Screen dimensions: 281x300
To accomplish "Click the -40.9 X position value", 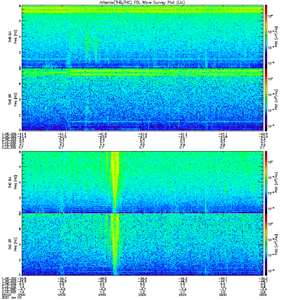I will 263,134.
